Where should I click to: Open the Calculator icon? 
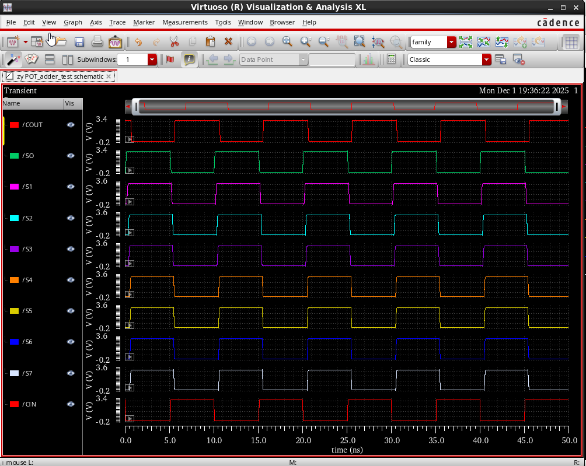392,59
